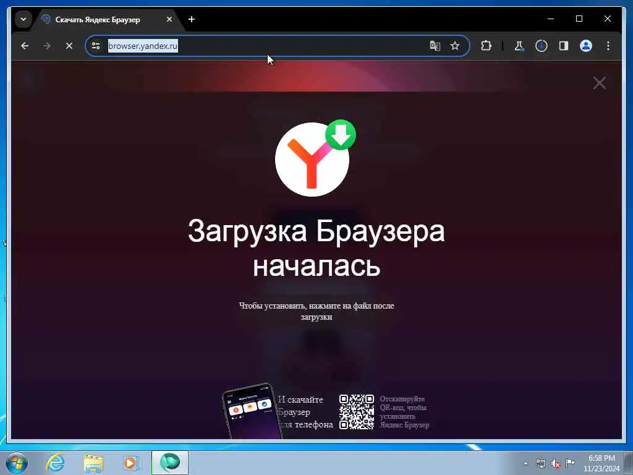Click the active browser taskbar button

tap(170, 463)
